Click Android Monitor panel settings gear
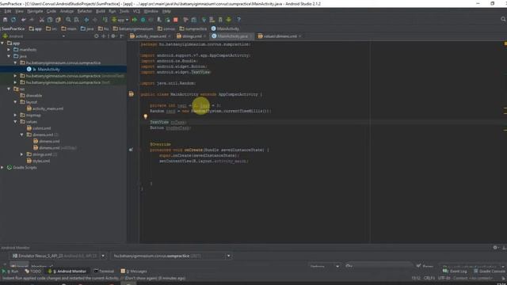This screenshot has width=507, height=285. 495,248
